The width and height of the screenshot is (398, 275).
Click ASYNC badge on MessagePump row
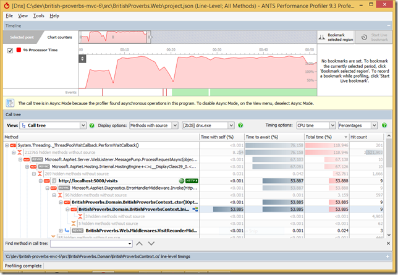37,159
